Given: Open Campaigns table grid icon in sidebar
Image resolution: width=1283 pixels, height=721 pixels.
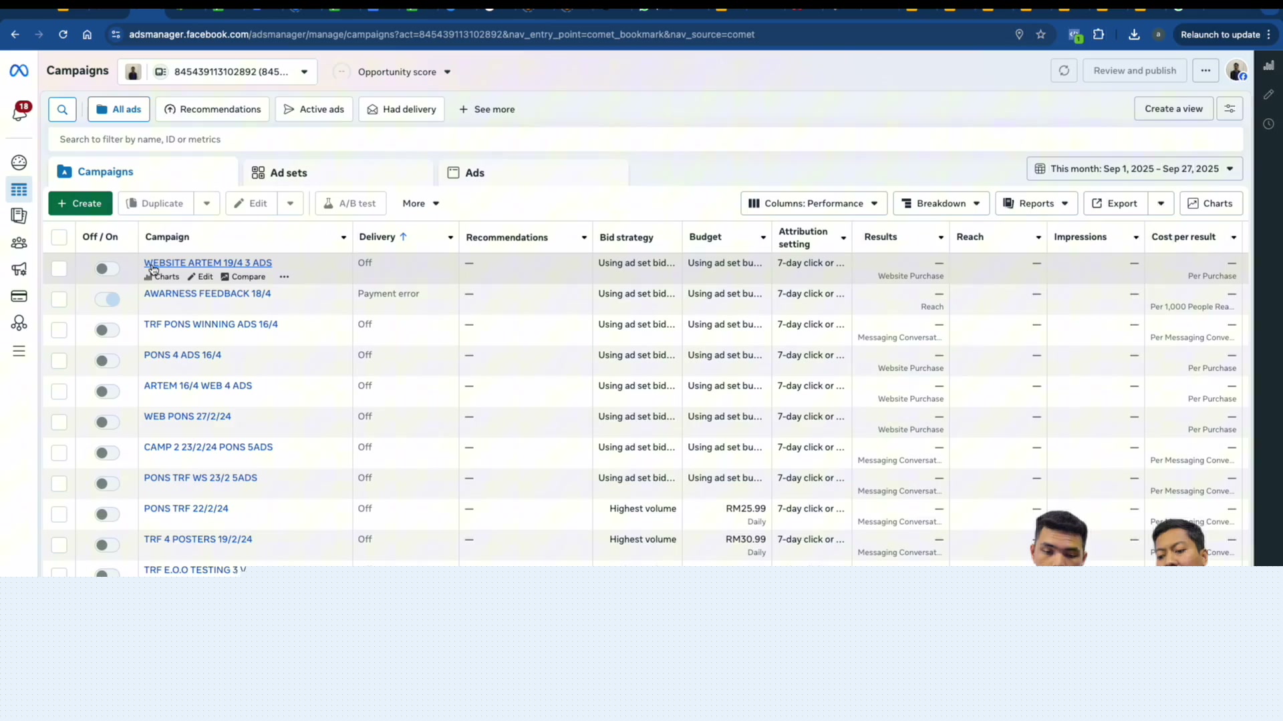Looking at the screenshot, I should pyautogui.click(x=19, y=190).
